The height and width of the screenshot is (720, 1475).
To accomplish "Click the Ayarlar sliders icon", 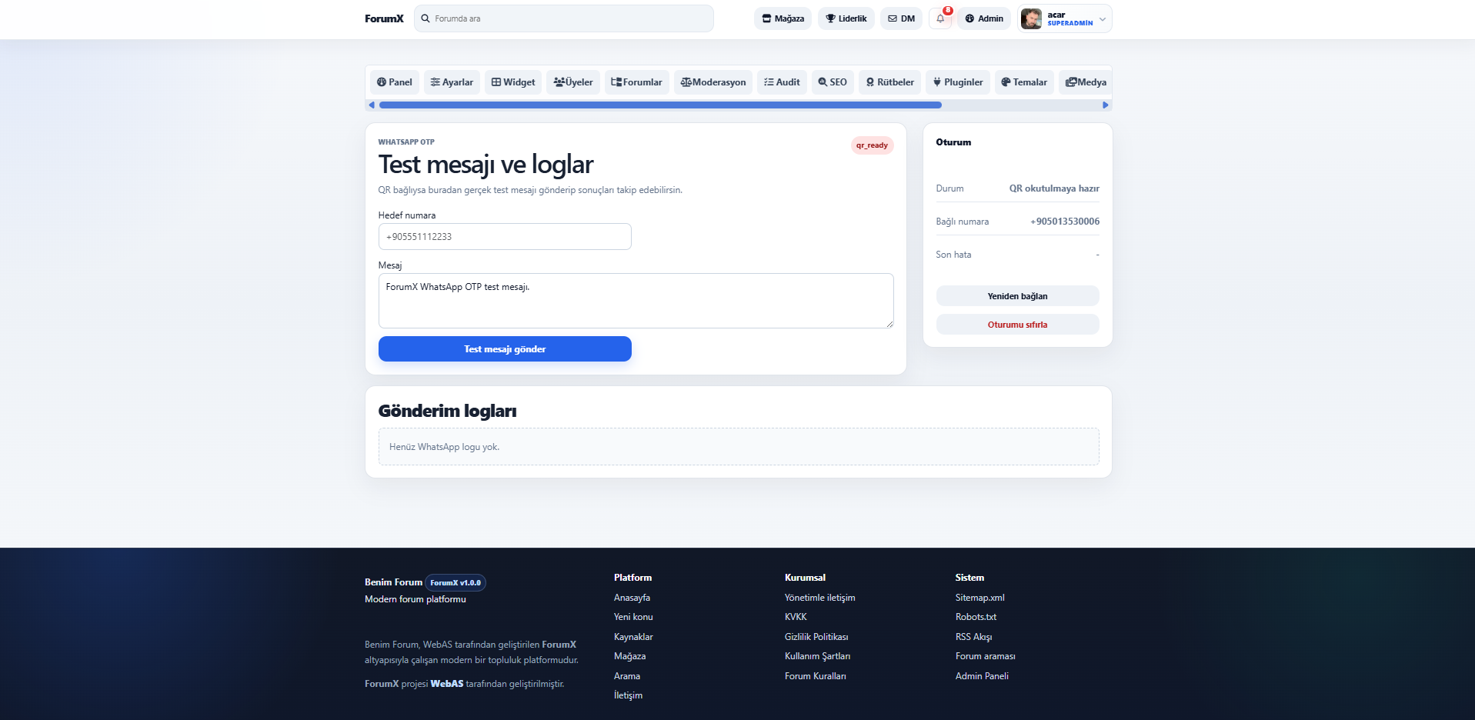I will 435,82.
